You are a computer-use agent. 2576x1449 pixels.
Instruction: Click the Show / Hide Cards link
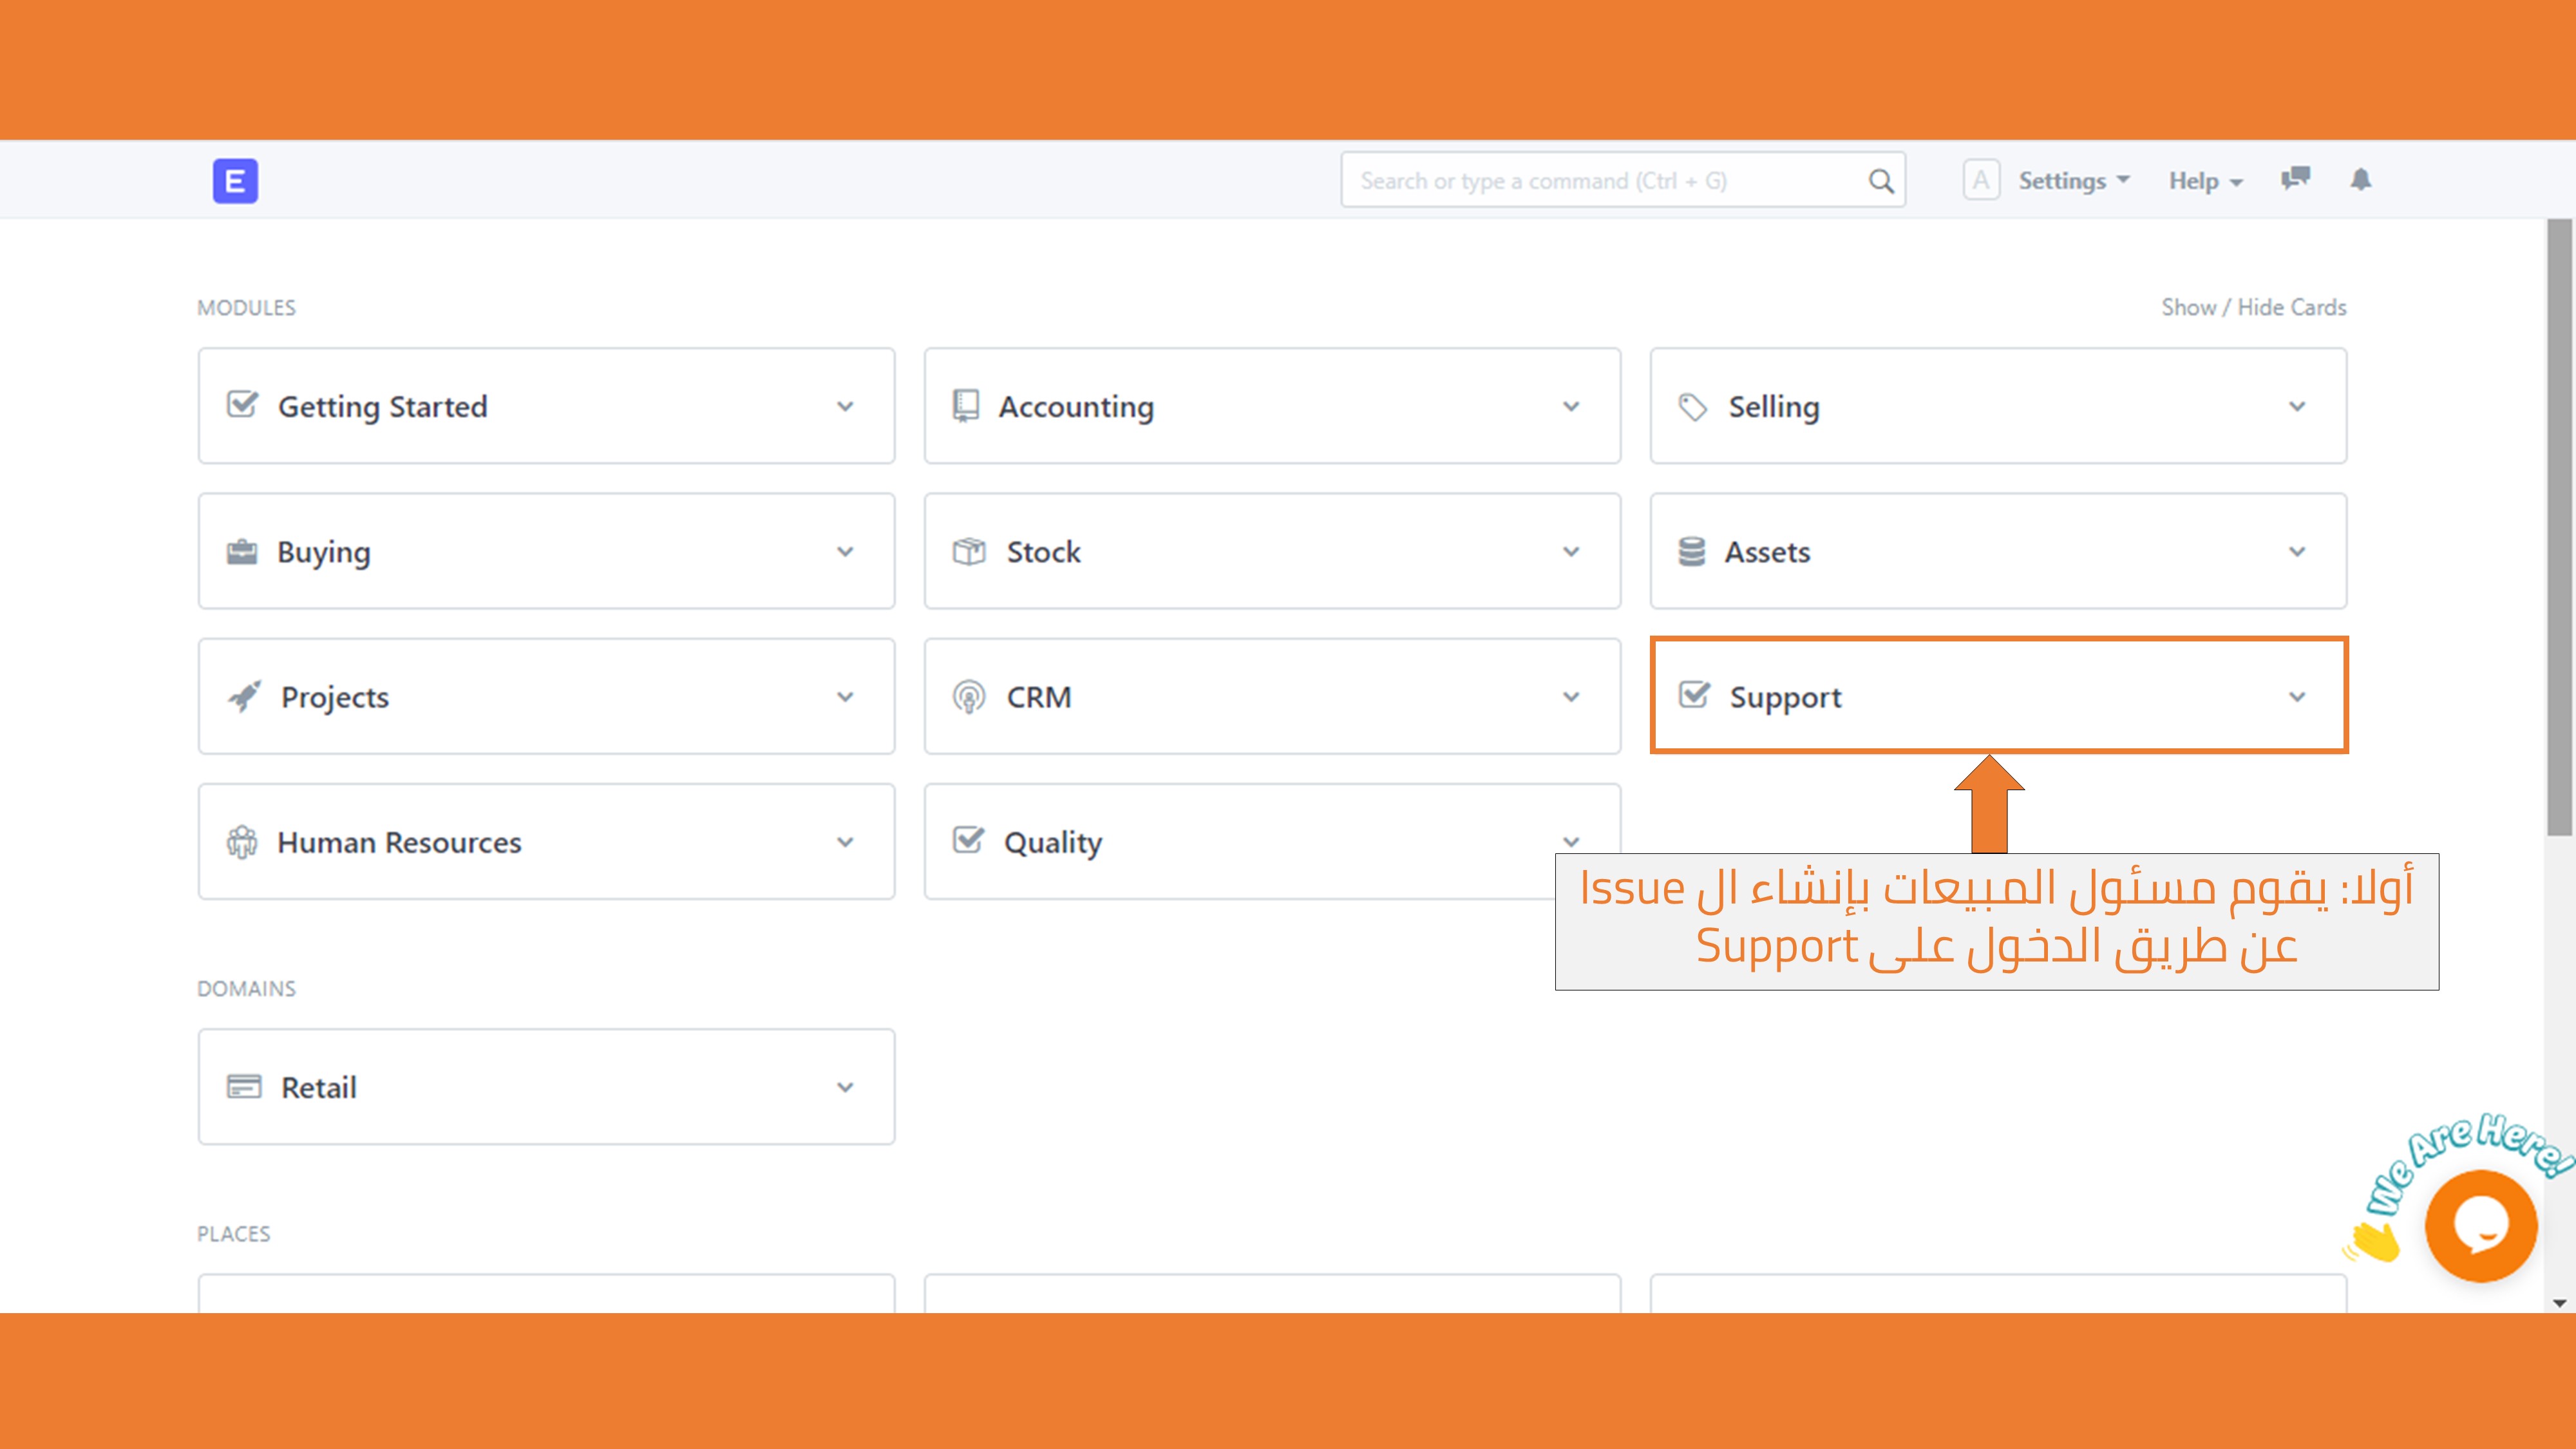click(x=2254, y=307)
